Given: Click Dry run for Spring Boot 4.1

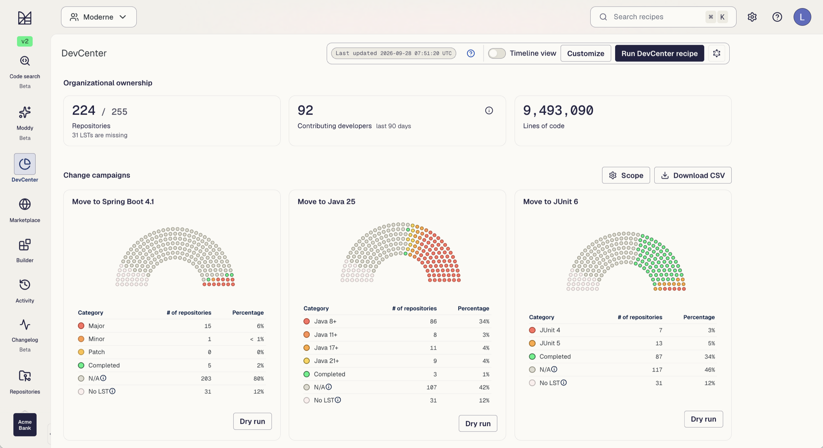Looking at the screenshot, I should click(252, 421).
